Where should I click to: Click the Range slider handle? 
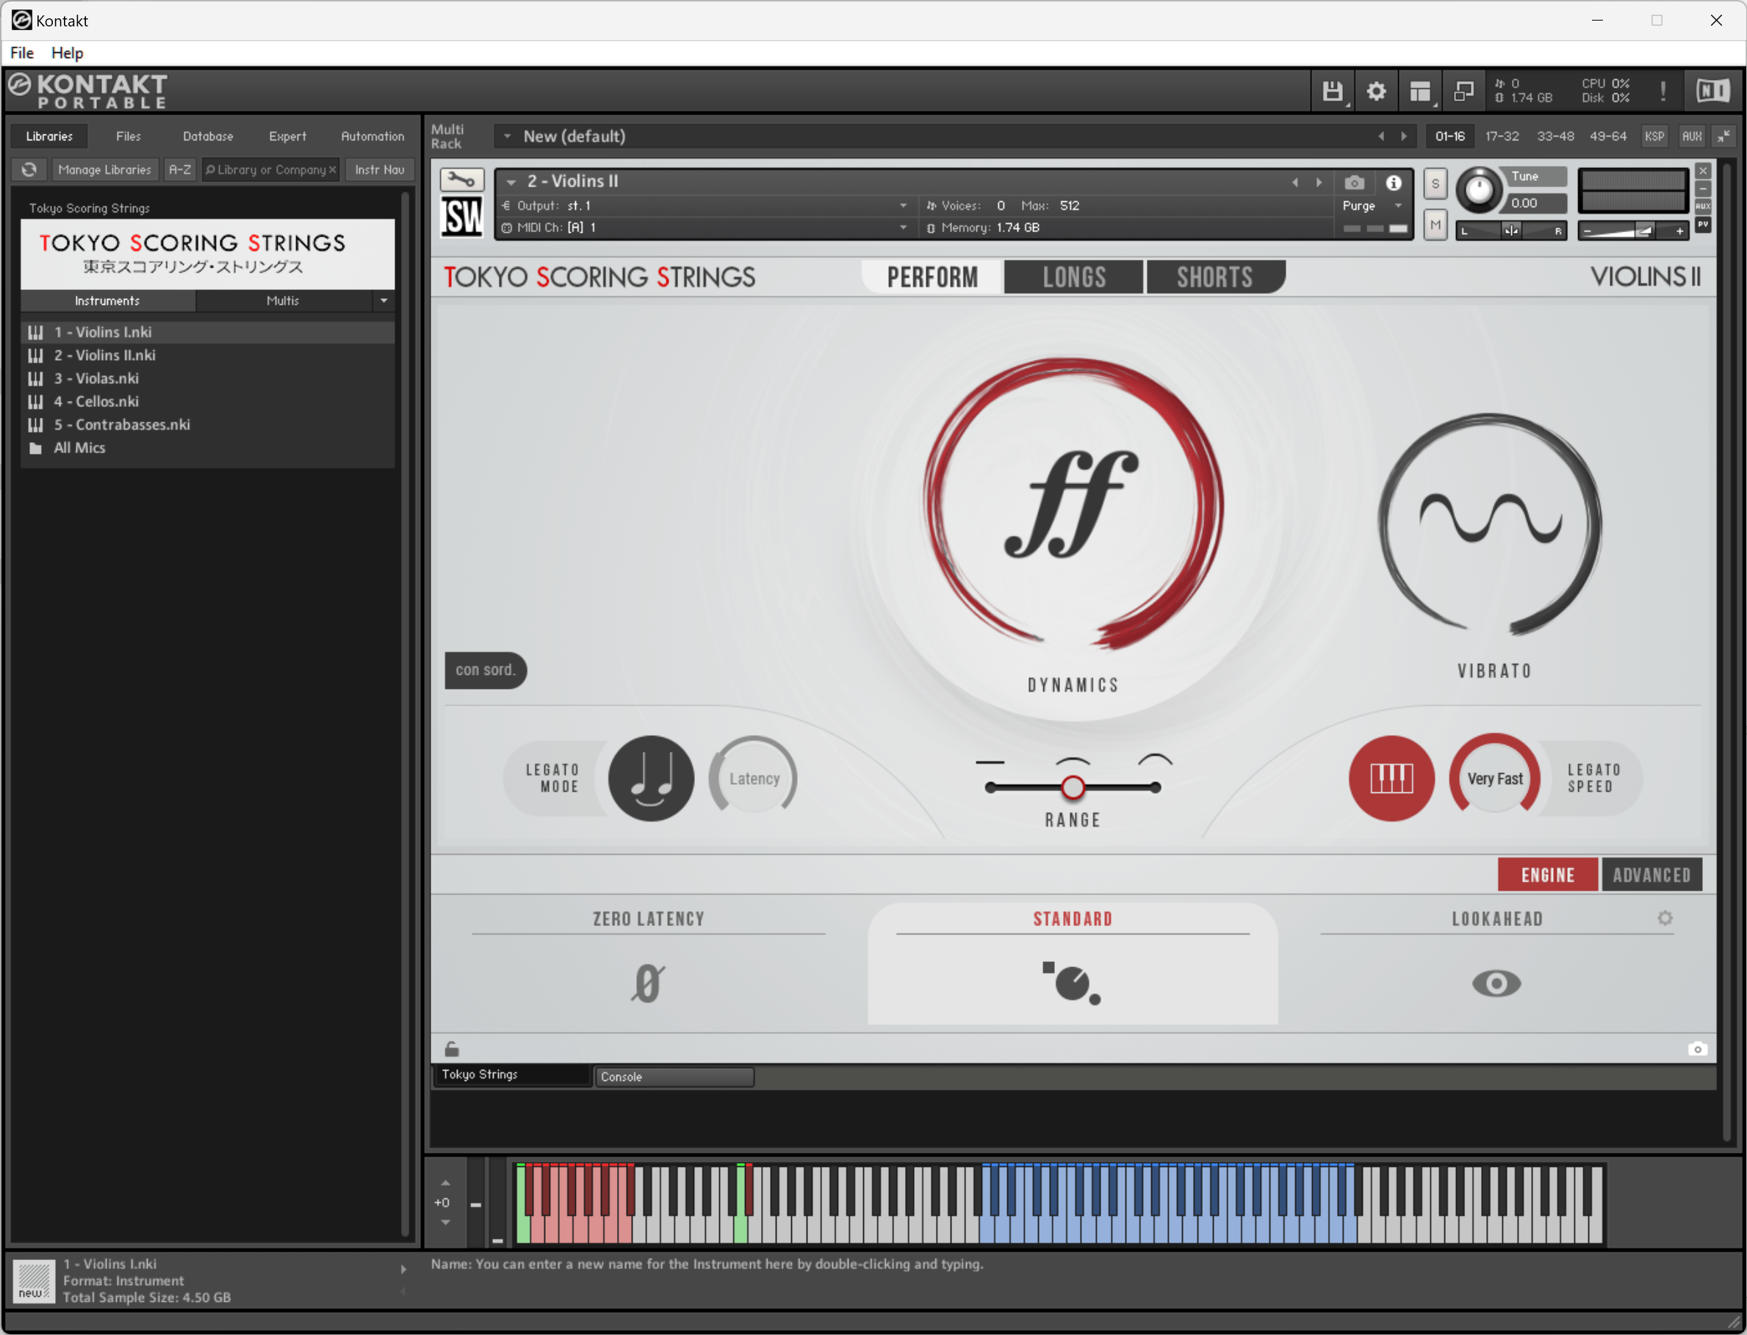[x=1072, y=787]
